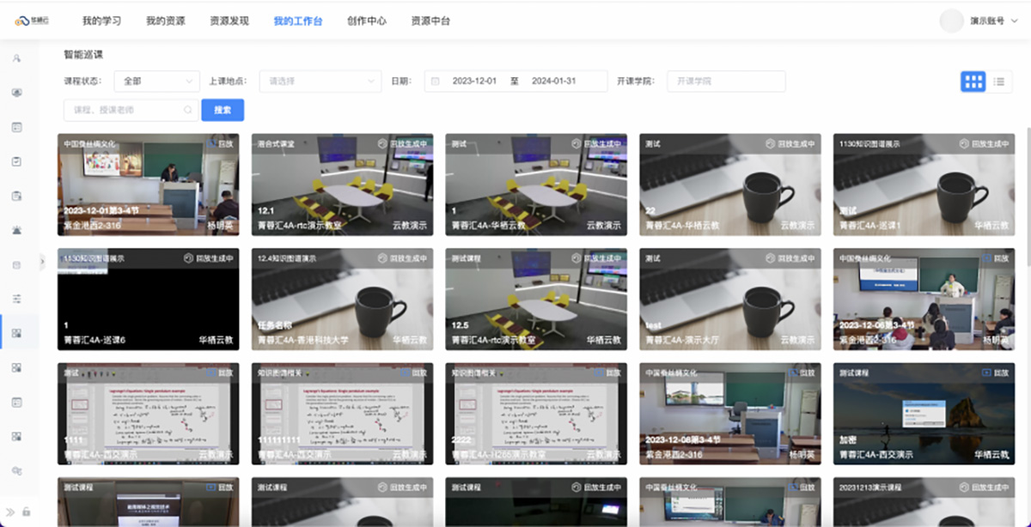Click the database icon seventh in sidebar

coord(16,264)
